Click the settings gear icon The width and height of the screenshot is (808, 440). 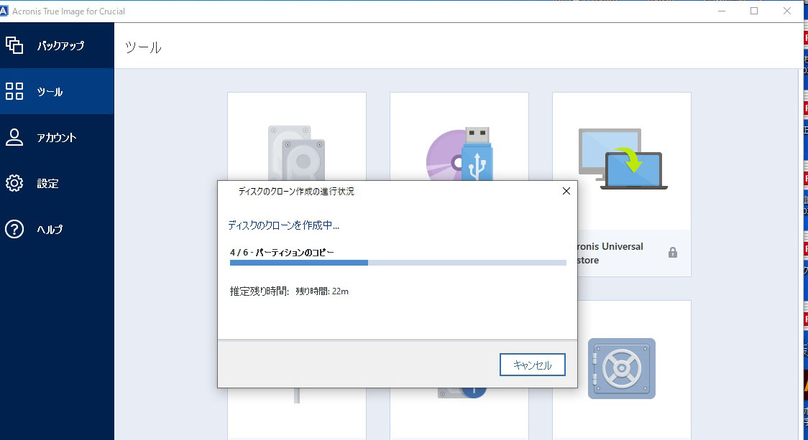14,183
